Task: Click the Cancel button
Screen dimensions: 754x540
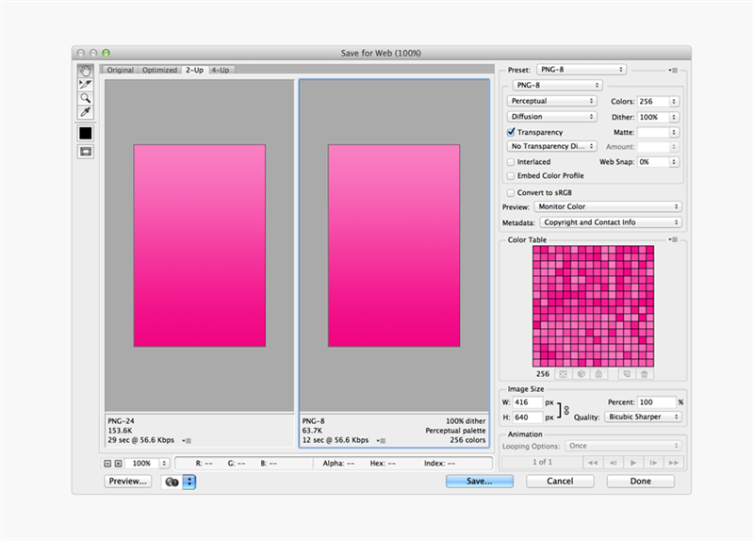Action: coord(560,482)
